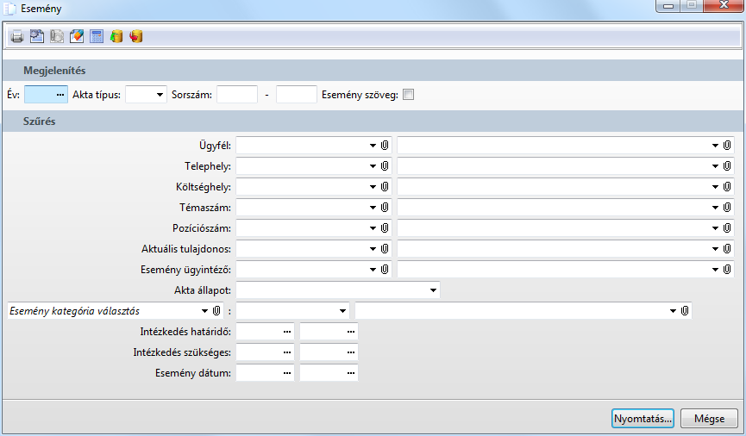Click the Mégse button

tap(710, 419)
